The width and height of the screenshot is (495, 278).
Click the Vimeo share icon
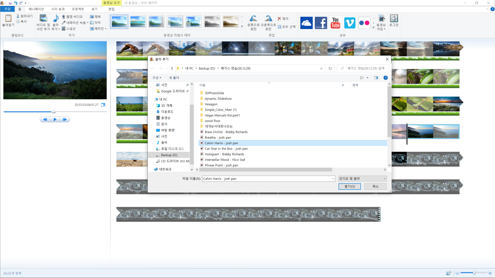(x=350, y=23)
